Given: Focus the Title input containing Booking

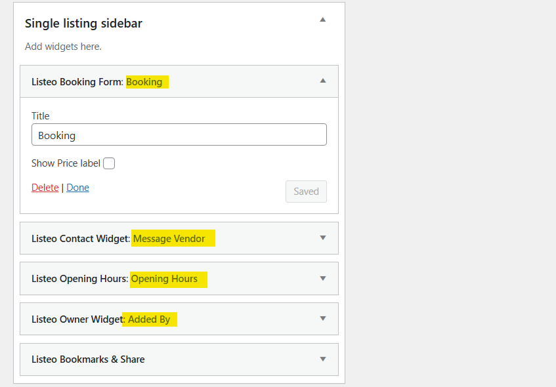Looking at the screenshot, I should pos(179,135).
